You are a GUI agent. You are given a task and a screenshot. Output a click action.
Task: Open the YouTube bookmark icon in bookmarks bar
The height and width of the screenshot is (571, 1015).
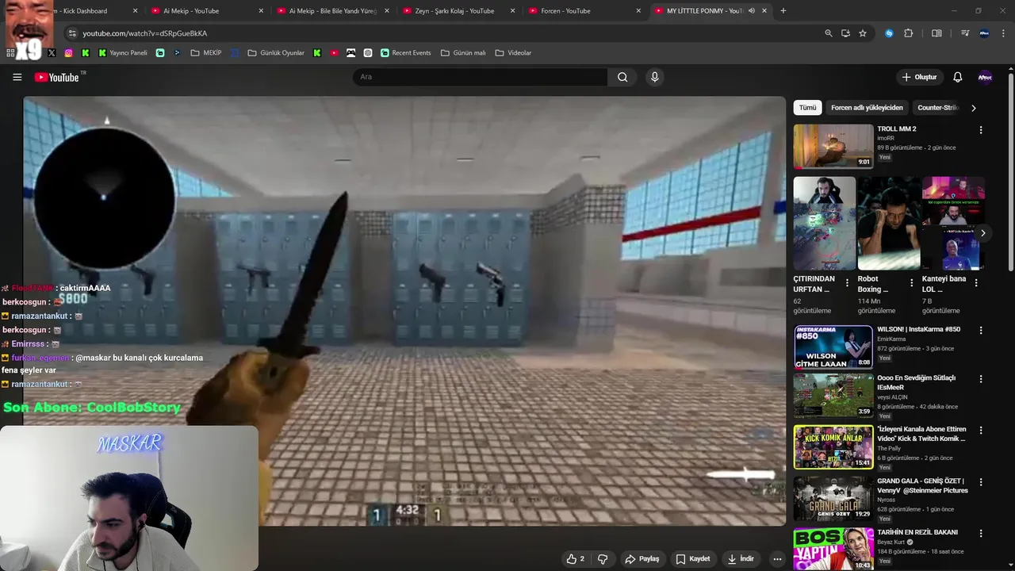pyautogui.click(x=334, y=53)
